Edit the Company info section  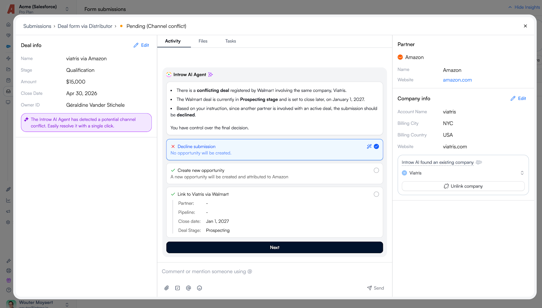point(518,99)
